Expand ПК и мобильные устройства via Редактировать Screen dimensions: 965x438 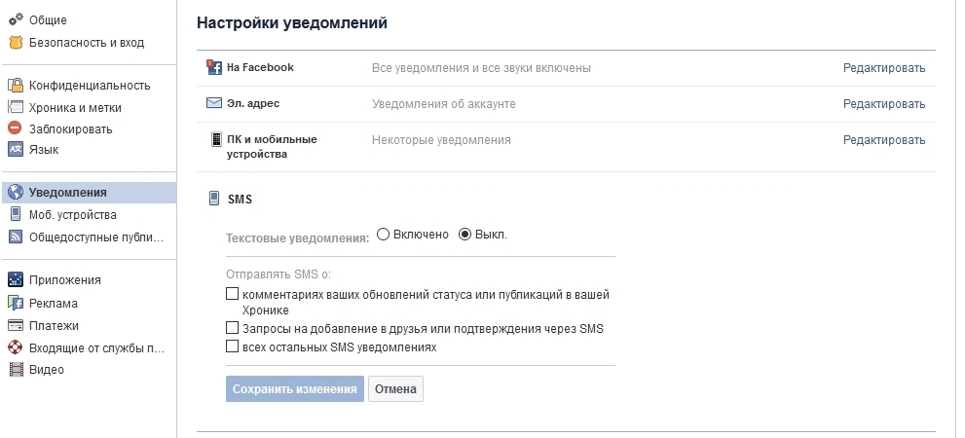(883, 140)
